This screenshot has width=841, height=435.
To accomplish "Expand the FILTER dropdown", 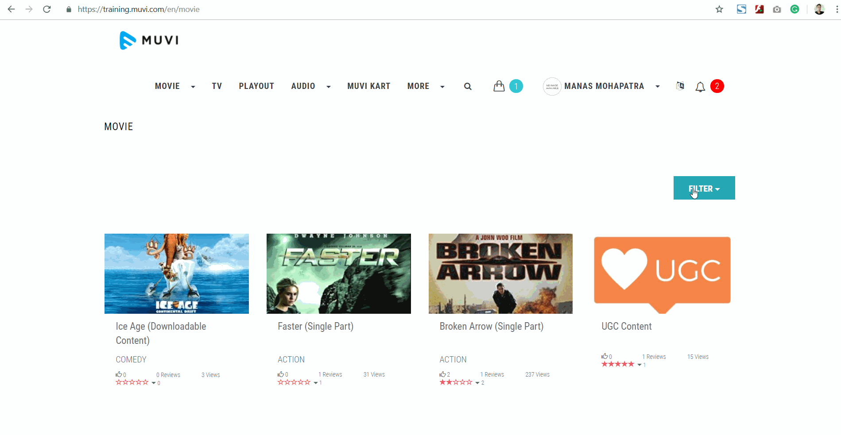I will pyautogui.click(x=704, y=188).
